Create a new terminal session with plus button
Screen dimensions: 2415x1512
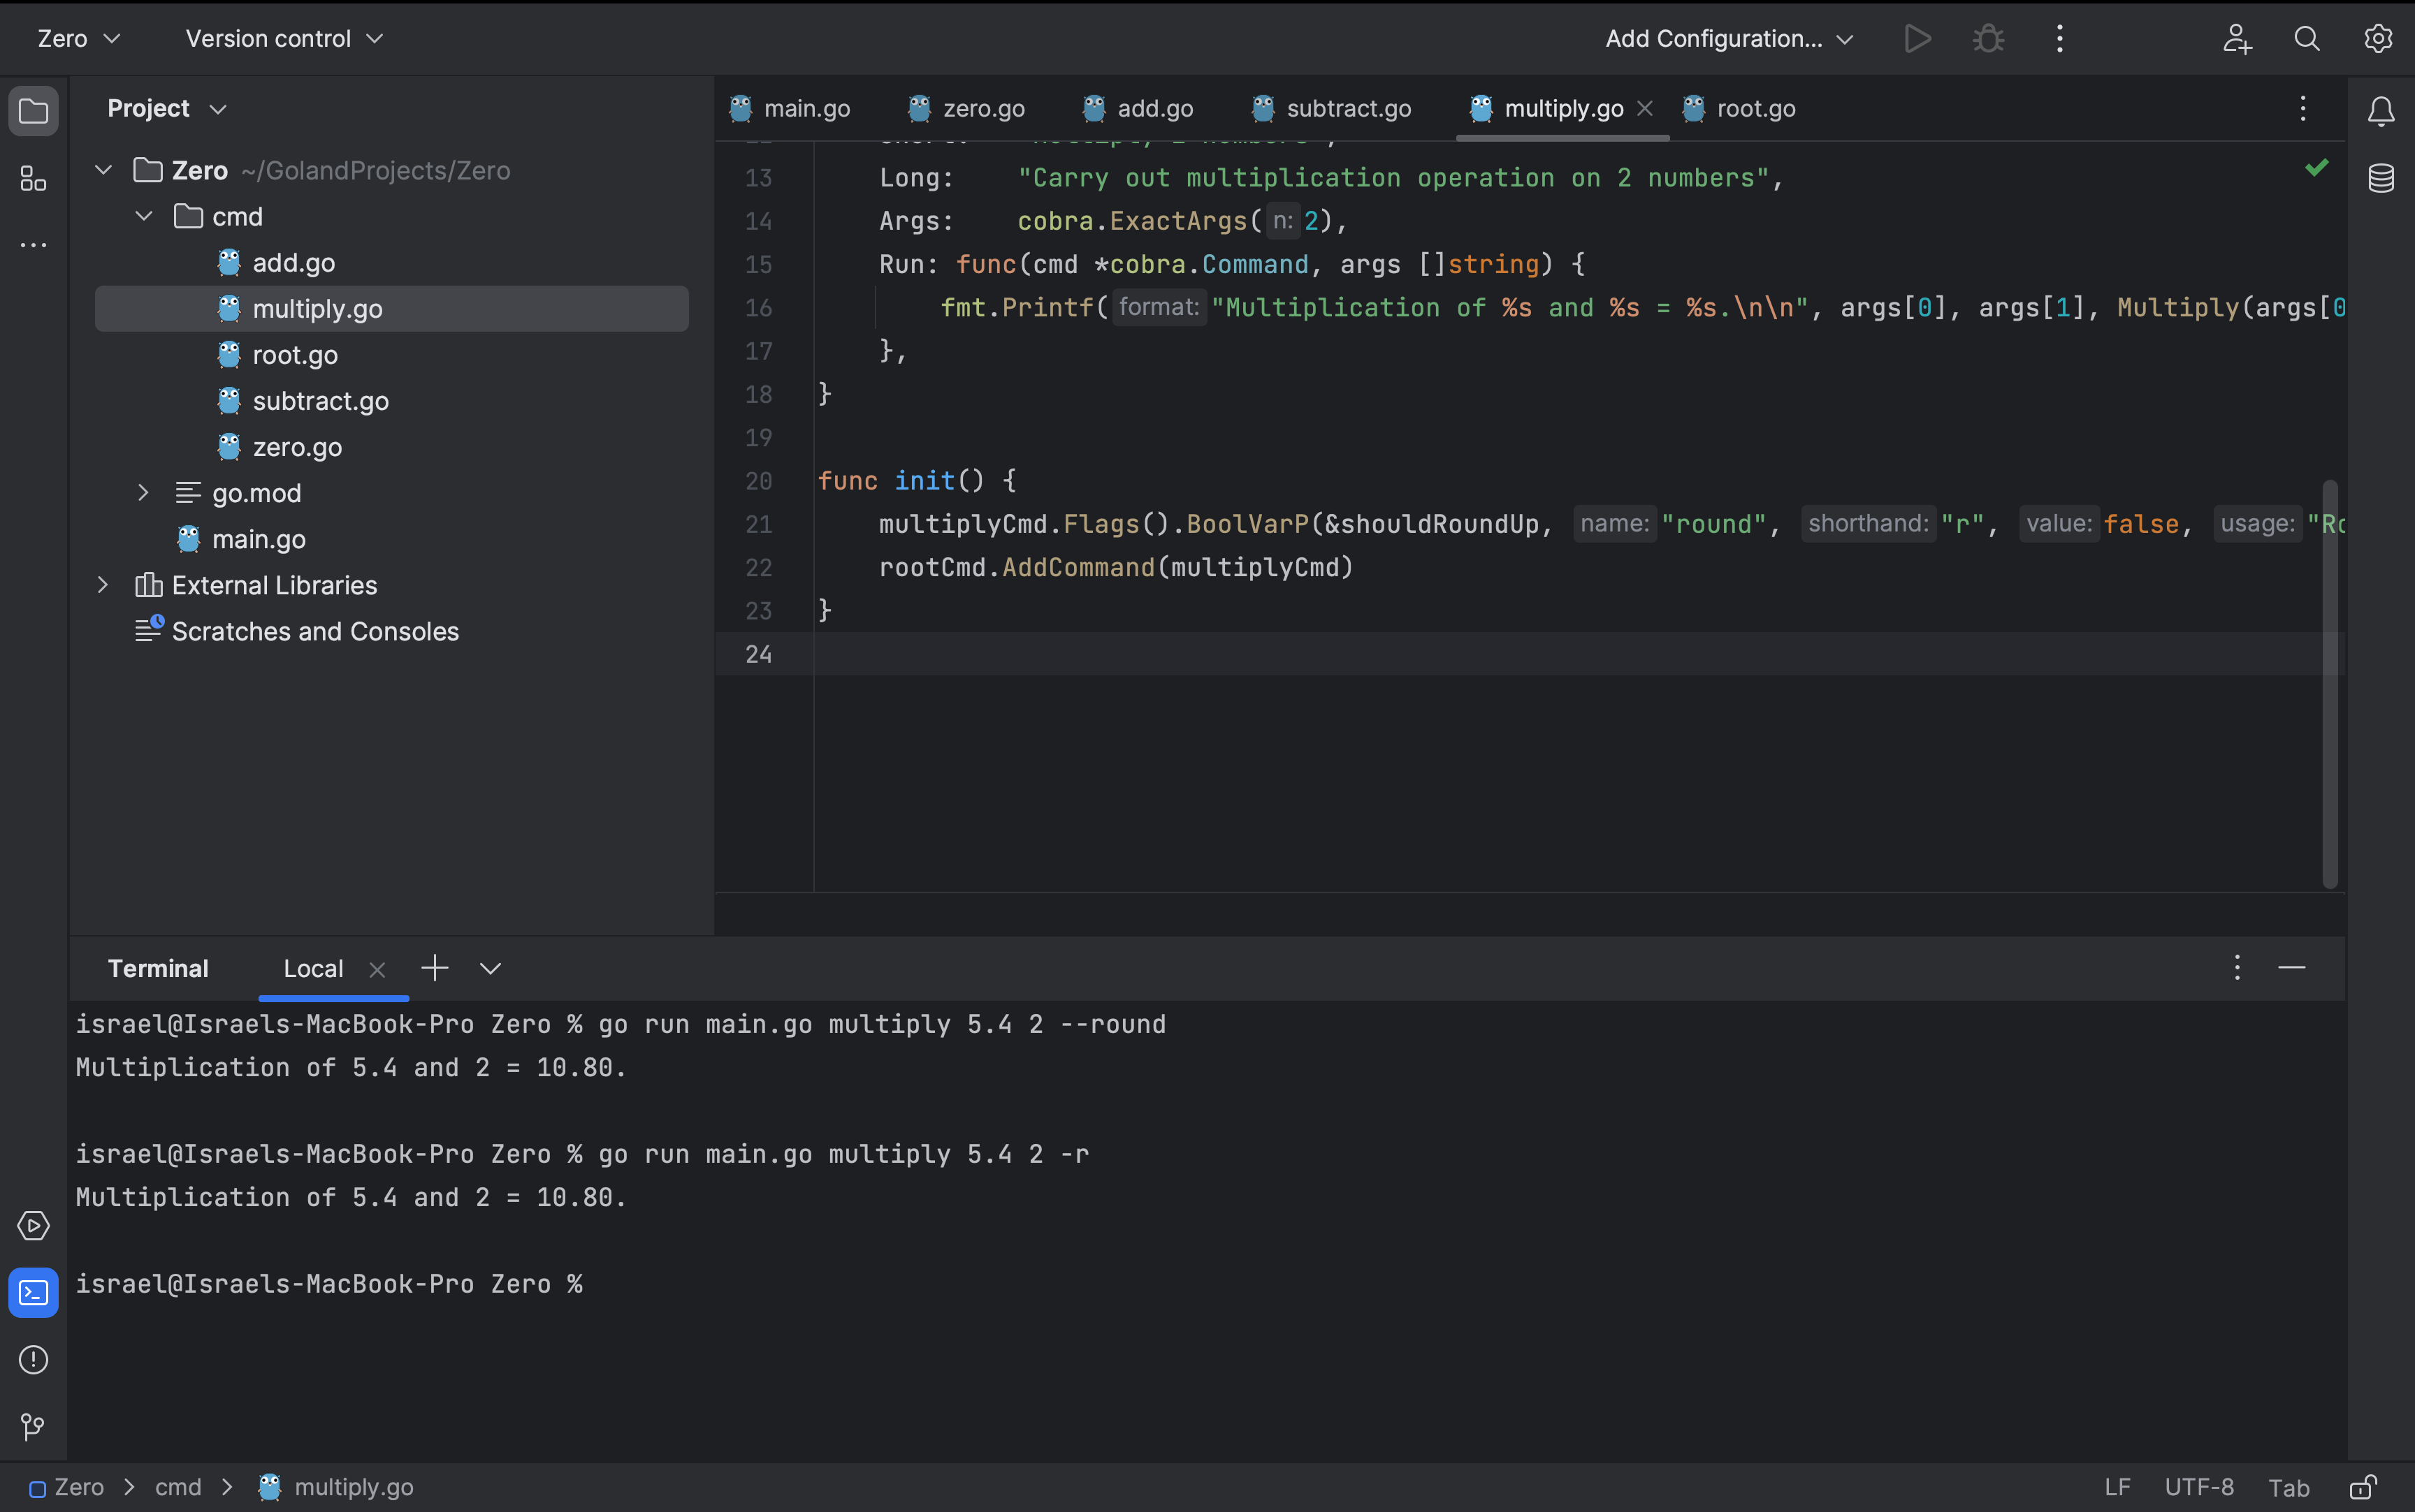(434, 968)
